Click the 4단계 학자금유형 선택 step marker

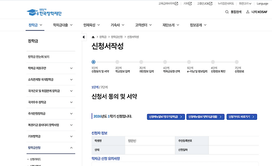[x=165, y=62]
